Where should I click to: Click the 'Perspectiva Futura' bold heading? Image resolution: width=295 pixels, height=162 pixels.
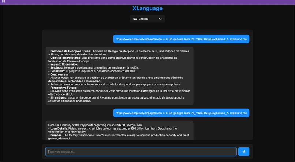coord(63,88)
